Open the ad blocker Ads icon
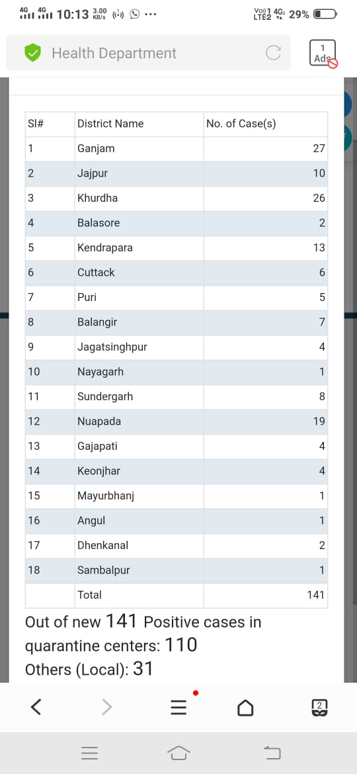The height and width of the screenshot is (774, 357). [323, 54]
